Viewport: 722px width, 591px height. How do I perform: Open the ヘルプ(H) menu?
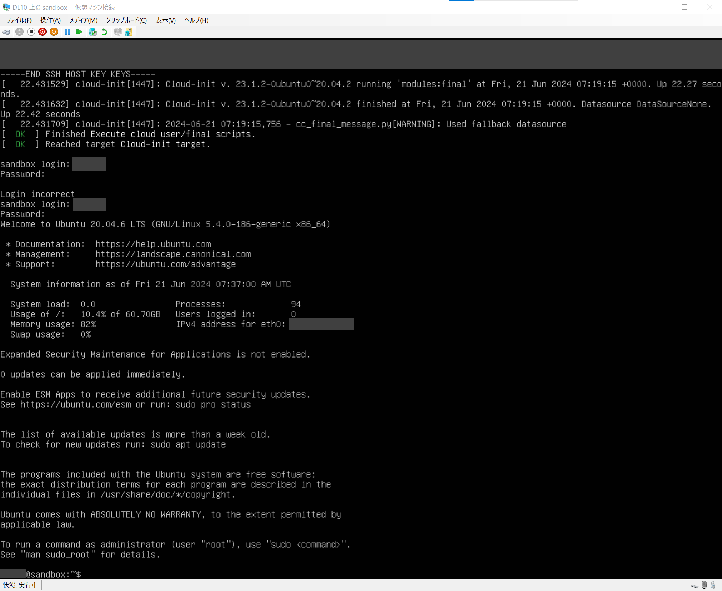click(196, 20)
